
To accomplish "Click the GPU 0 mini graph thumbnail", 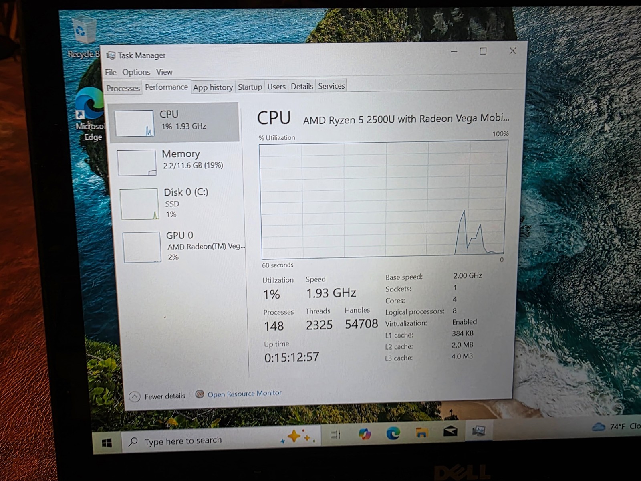I will pos(142,247).
